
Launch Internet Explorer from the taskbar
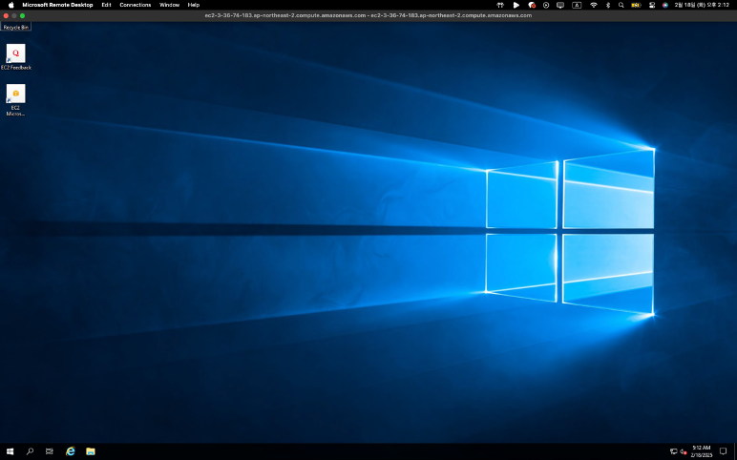[x=70, y=451]
